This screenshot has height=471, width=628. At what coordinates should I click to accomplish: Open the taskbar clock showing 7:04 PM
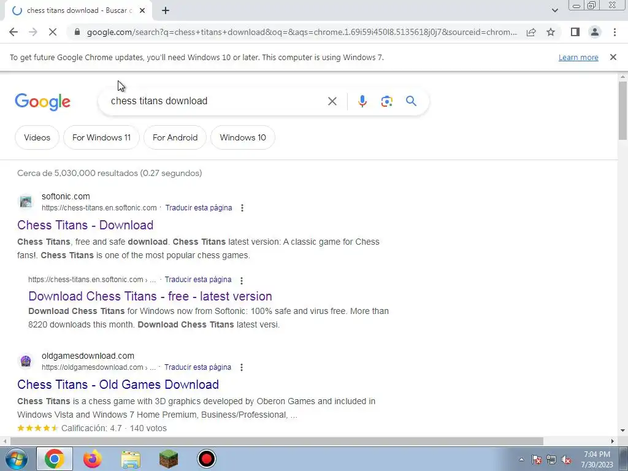pyautogui.click(x=597, y=459)
